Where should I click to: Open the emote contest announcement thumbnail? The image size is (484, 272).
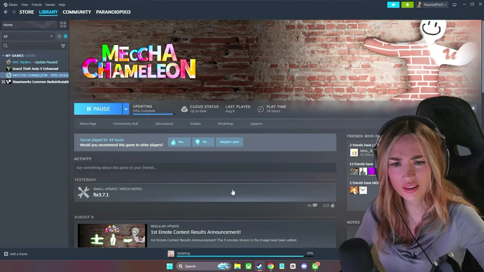(112, 236)
